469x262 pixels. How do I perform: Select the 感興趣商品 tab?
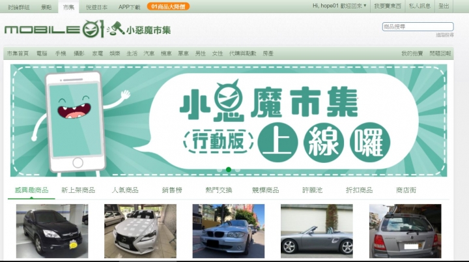click(x=31, y=190)
